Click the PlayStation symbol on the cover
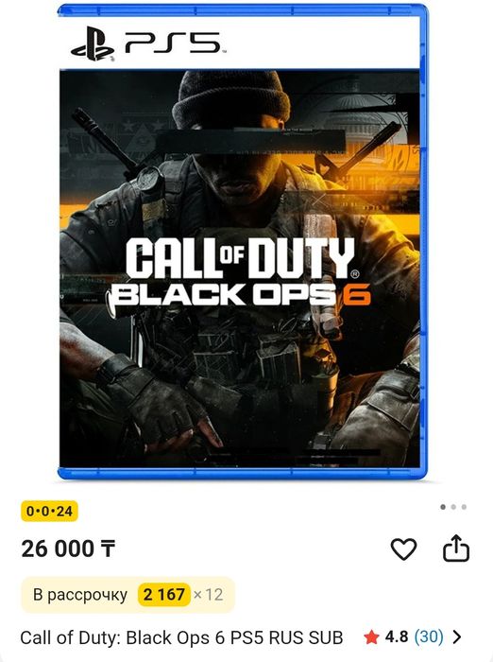Screen dimensions: 493x662 coord(93,44)
